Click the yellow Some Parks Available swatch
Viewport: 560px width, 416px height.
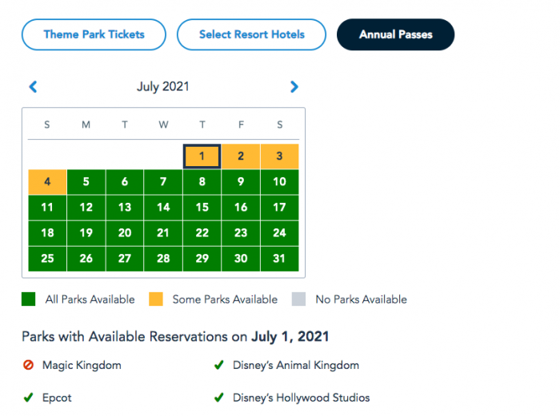coord(156,299)
